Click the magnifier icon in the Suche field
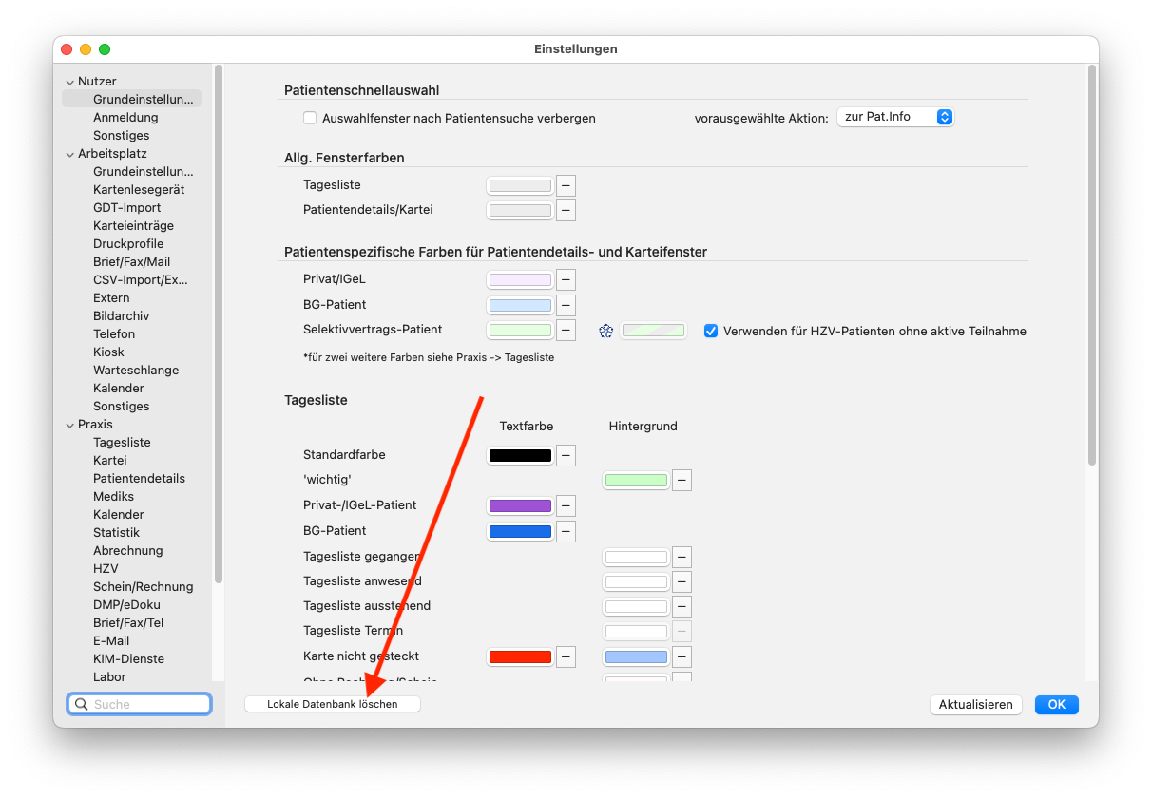 click(x=81, y=705)
